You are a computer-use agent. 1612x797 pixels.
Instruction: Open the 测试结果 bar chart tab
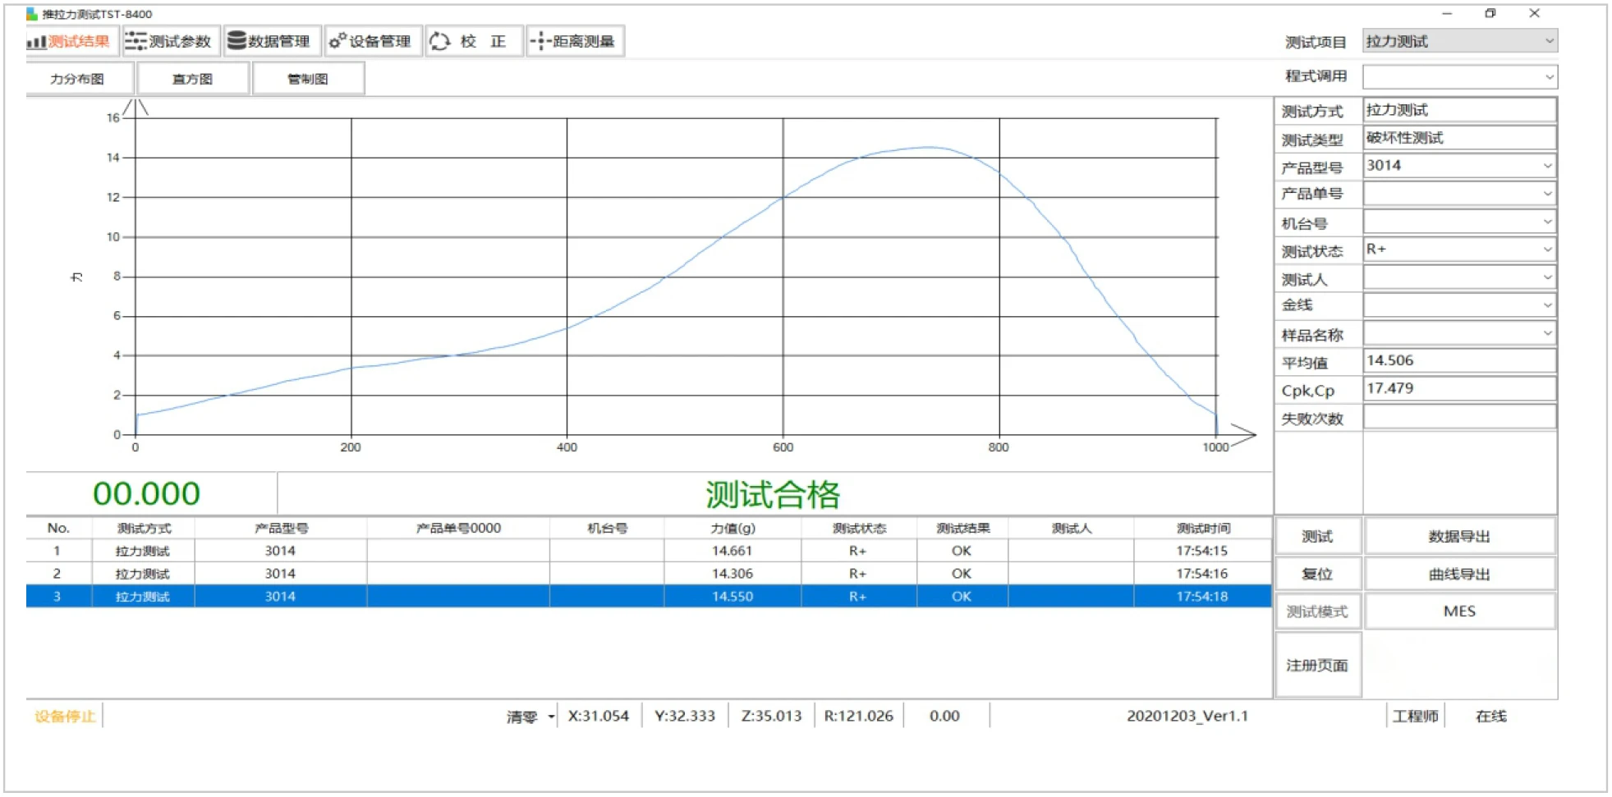[70, 41]
